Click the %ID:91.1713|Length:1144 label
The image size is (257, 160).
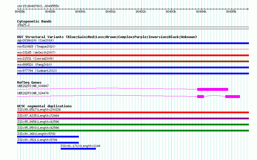(80, 146)
